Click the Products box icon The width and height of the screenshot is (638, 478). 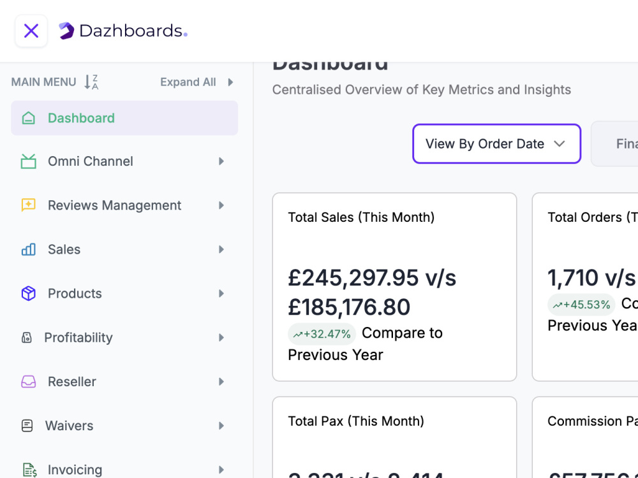click(x=29, y=293)
